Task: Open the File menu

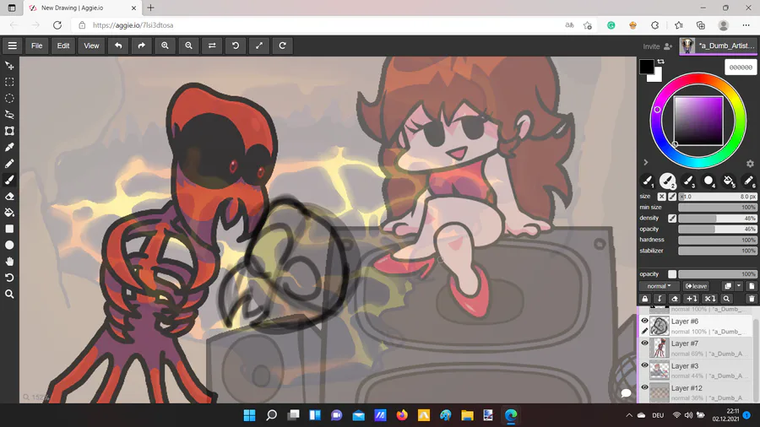Action: pos(37,46)
